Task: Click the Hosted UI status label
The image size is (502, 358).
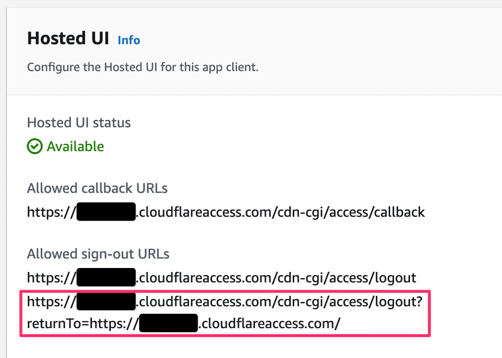Action: (x=79, y=123)
